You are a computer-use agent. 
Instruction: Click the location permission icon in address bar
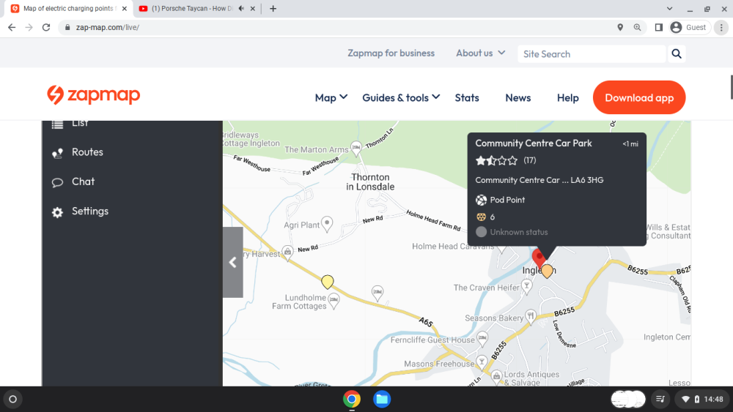[620, 28]
